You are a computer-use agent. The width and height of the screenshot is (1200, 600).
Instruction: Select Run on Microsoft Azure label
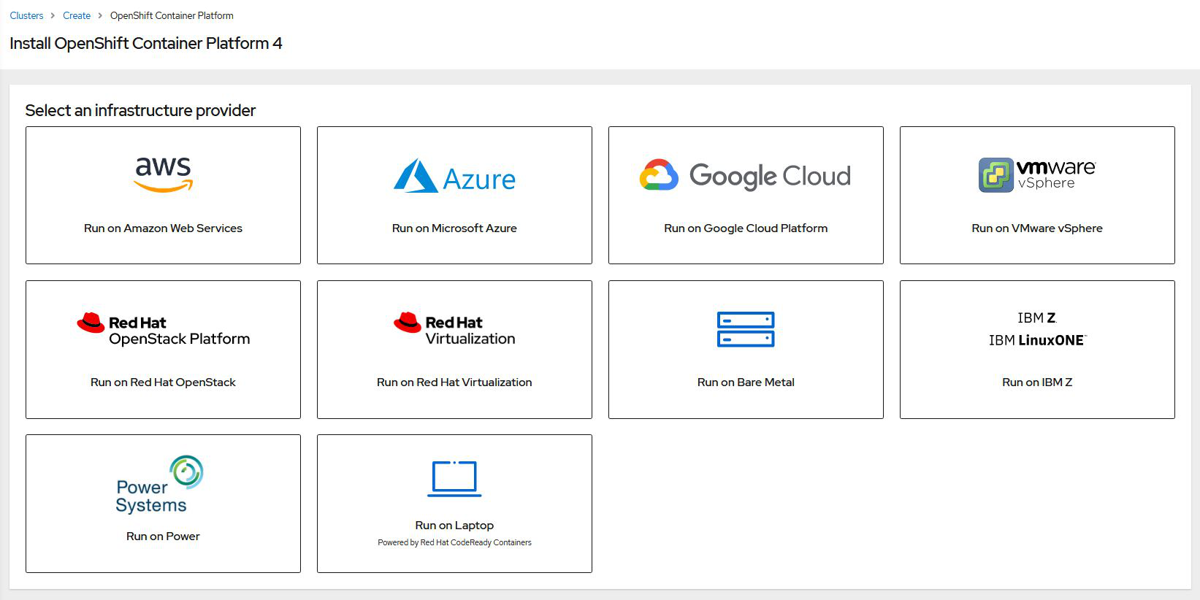pyautogui.click(x=454, y=228)
